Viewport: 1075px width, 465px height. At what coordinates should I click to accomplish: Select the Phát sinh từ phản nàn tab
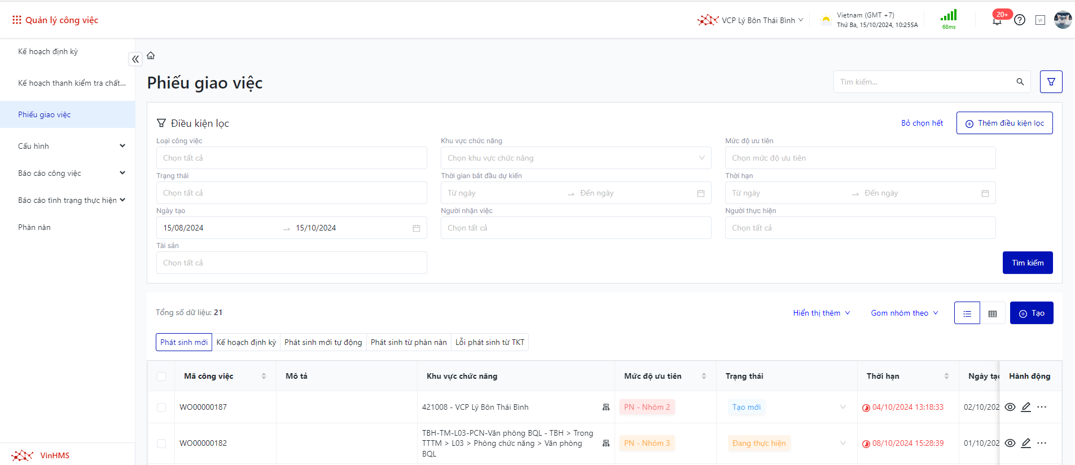click(x=409, y=343)
